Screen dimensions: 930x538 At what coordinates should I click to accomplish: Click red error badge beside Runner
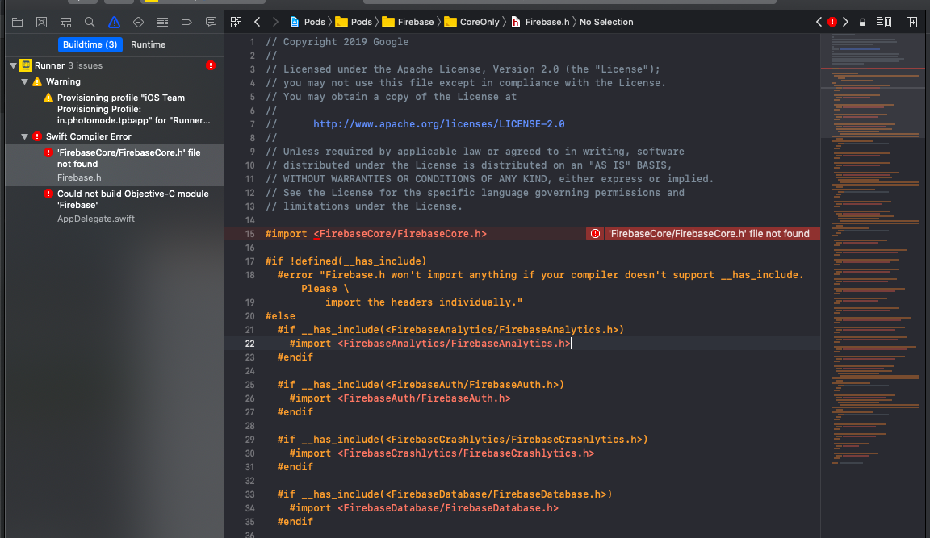(x=211, y=65)
